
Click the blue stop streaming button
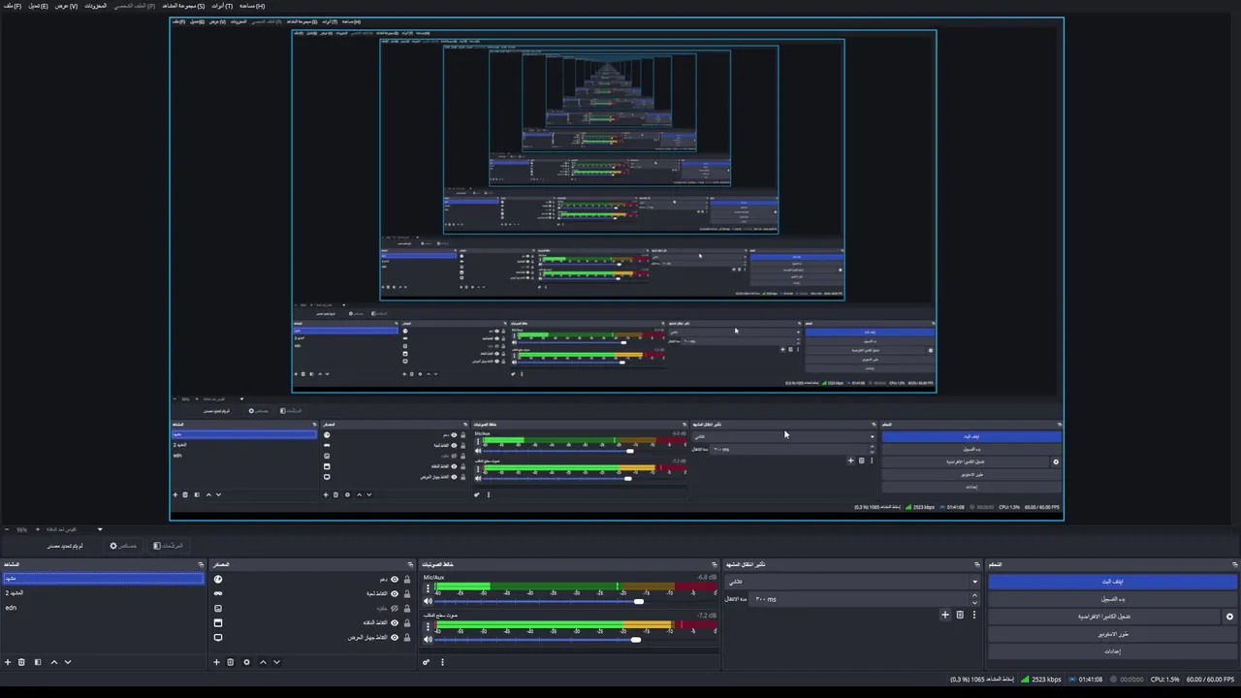1112,582
